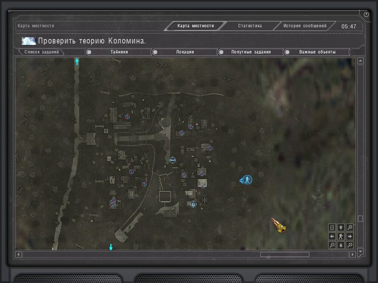Switch to the История сообщений tab

point(305,26)
